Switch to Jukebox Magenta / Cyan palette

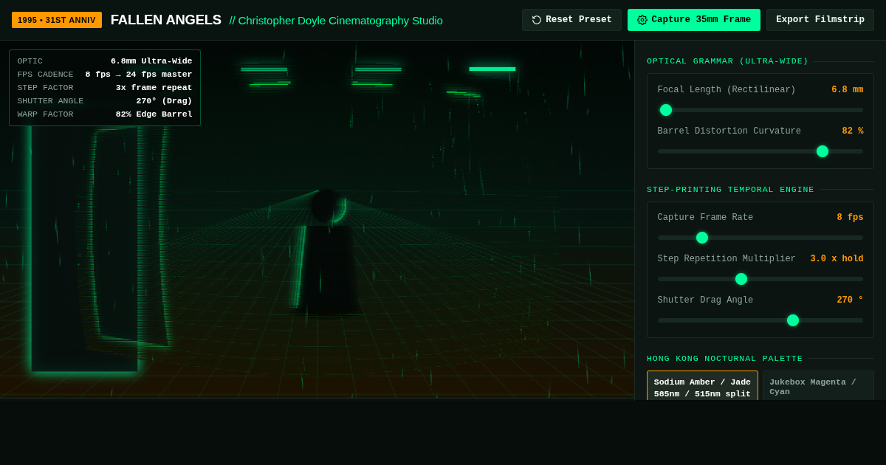tap(818, 386)
